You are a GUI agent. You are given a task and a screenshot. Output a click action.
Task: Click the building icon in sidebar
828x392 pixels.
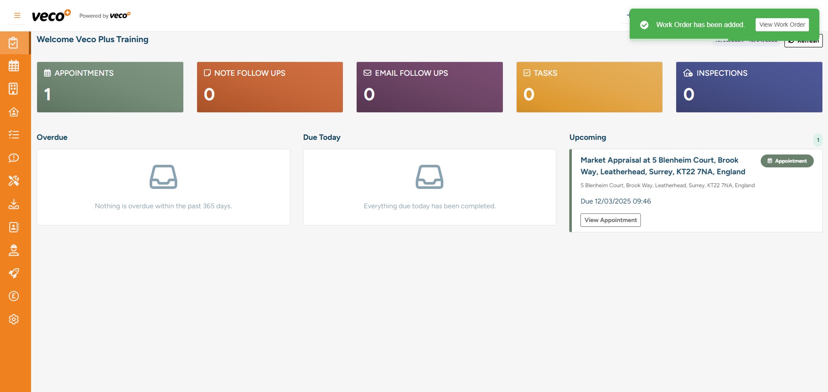click(x=14, y=89)
